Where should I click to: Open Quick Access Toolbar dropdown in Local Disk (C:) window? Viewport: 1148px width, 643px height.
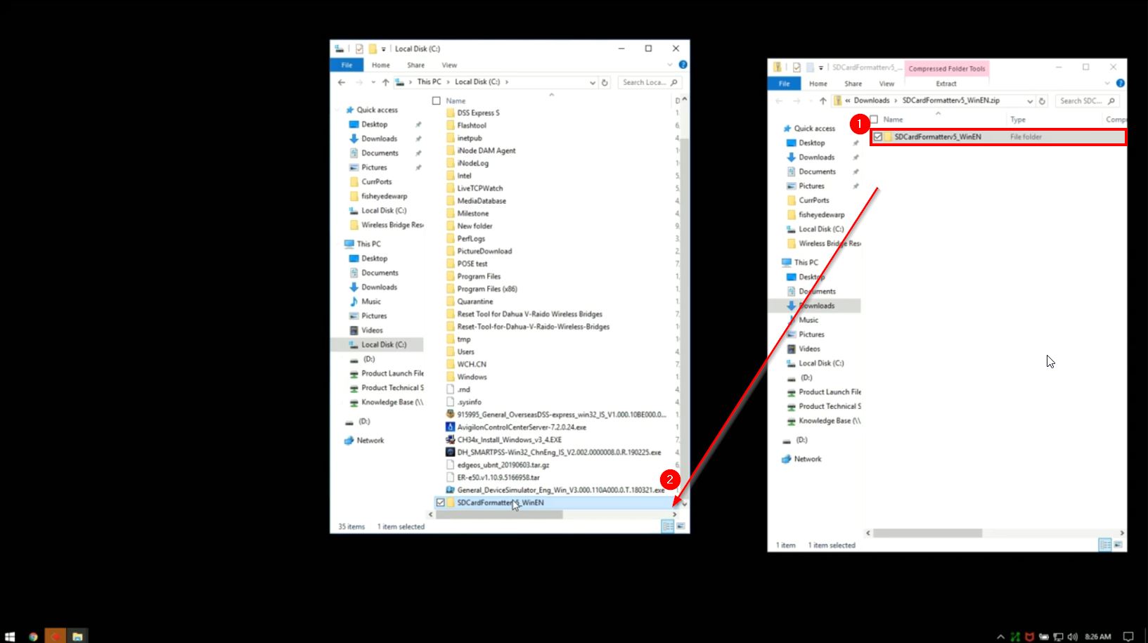coord(384,49)
